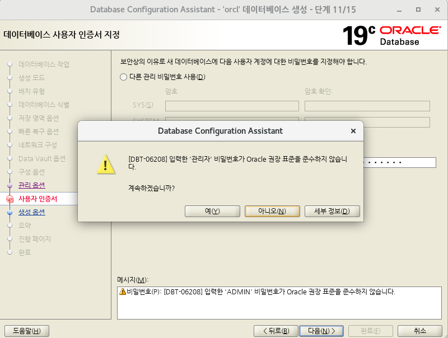Viewport: 448px width, 338px height.
Task: Select 다른 관리 비밀번호 사용(D) radio button
Action: tap(123, 77)
